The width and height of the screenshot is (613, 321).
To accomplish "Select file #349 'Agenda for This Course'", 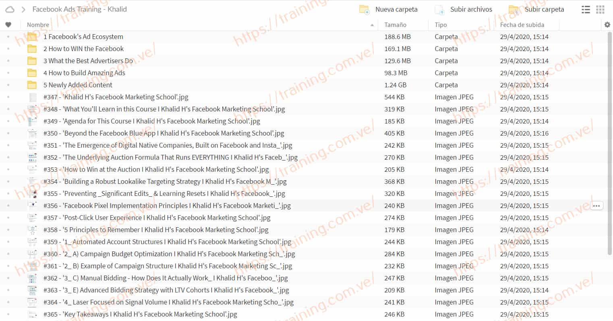I will [x=152, y=121].
